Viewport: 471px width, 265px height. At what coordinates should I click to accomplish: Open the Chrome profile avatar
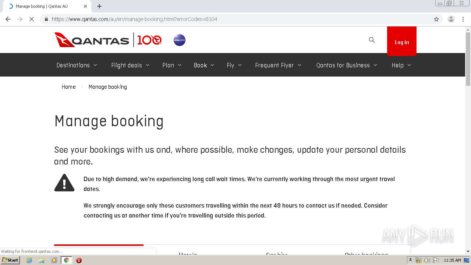tap(451, 19)
